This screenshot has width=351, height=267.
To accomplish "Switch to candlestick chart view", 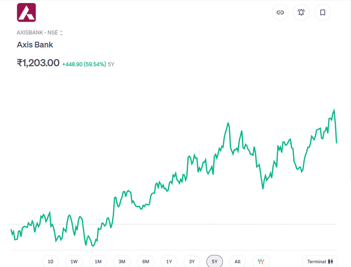I will (x=261, y=262).
